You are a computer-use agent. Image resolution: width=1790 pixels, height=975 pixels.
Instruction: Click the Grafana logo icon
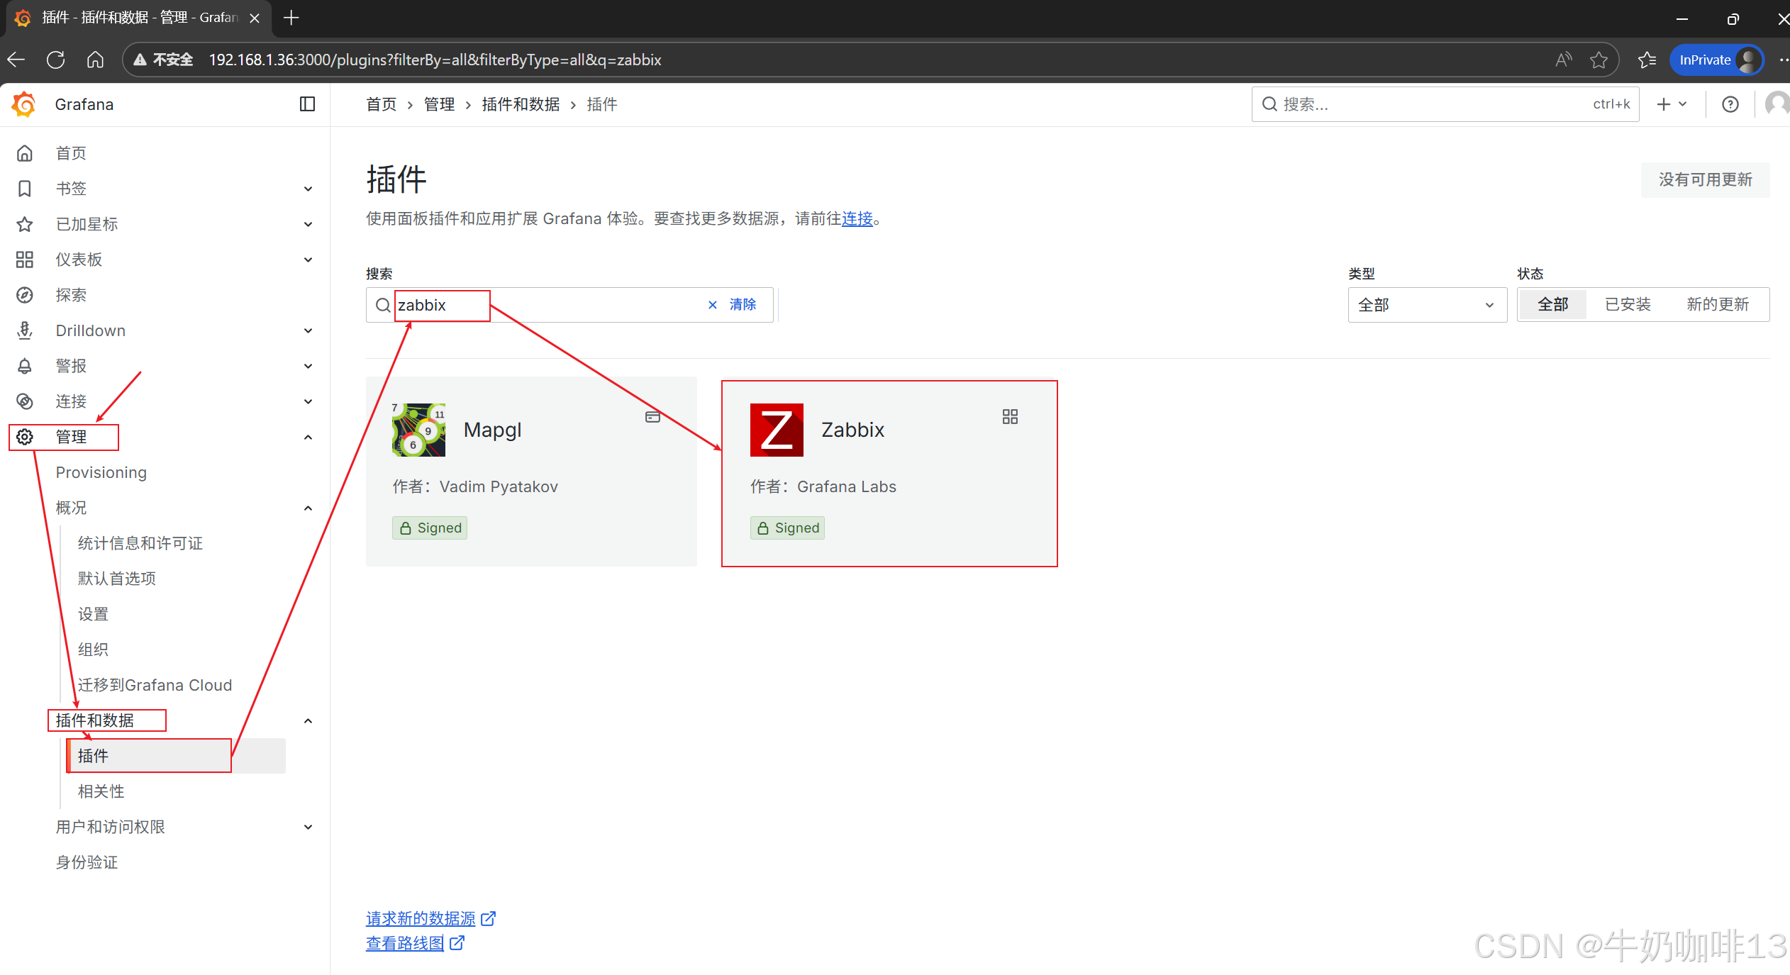24,104
